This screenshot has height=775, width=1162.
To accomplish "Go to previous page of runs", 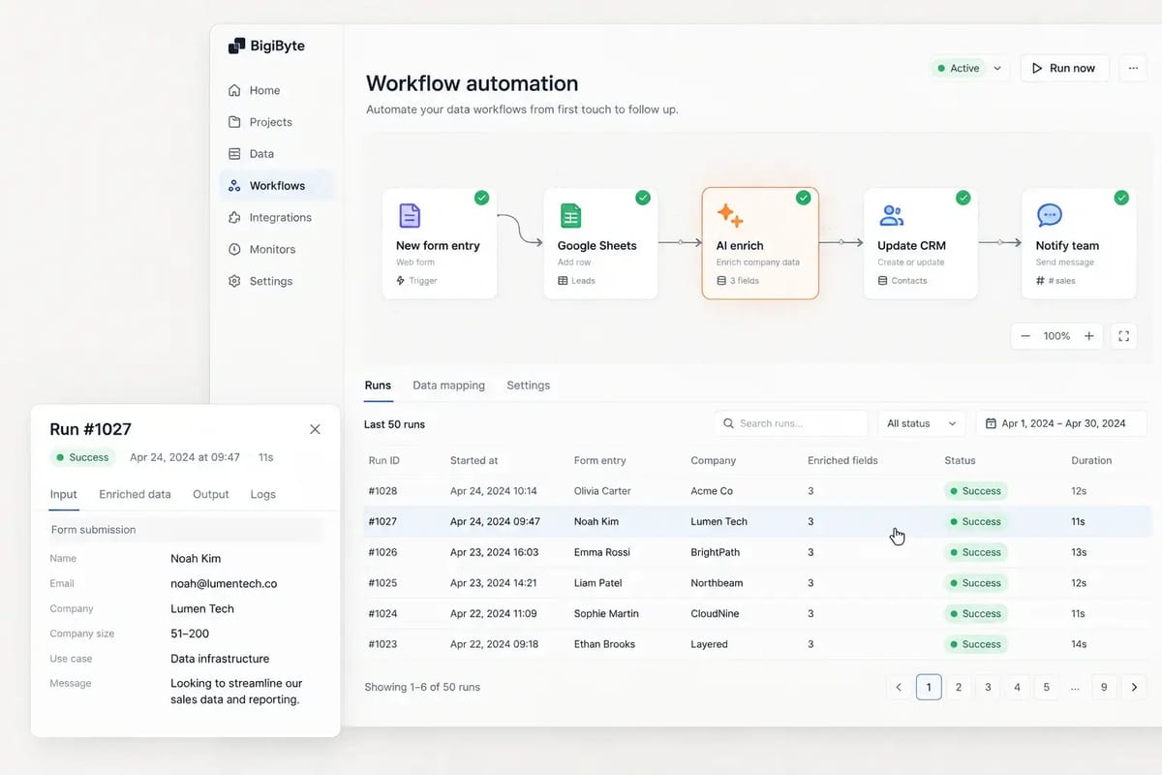I will 899,688.
